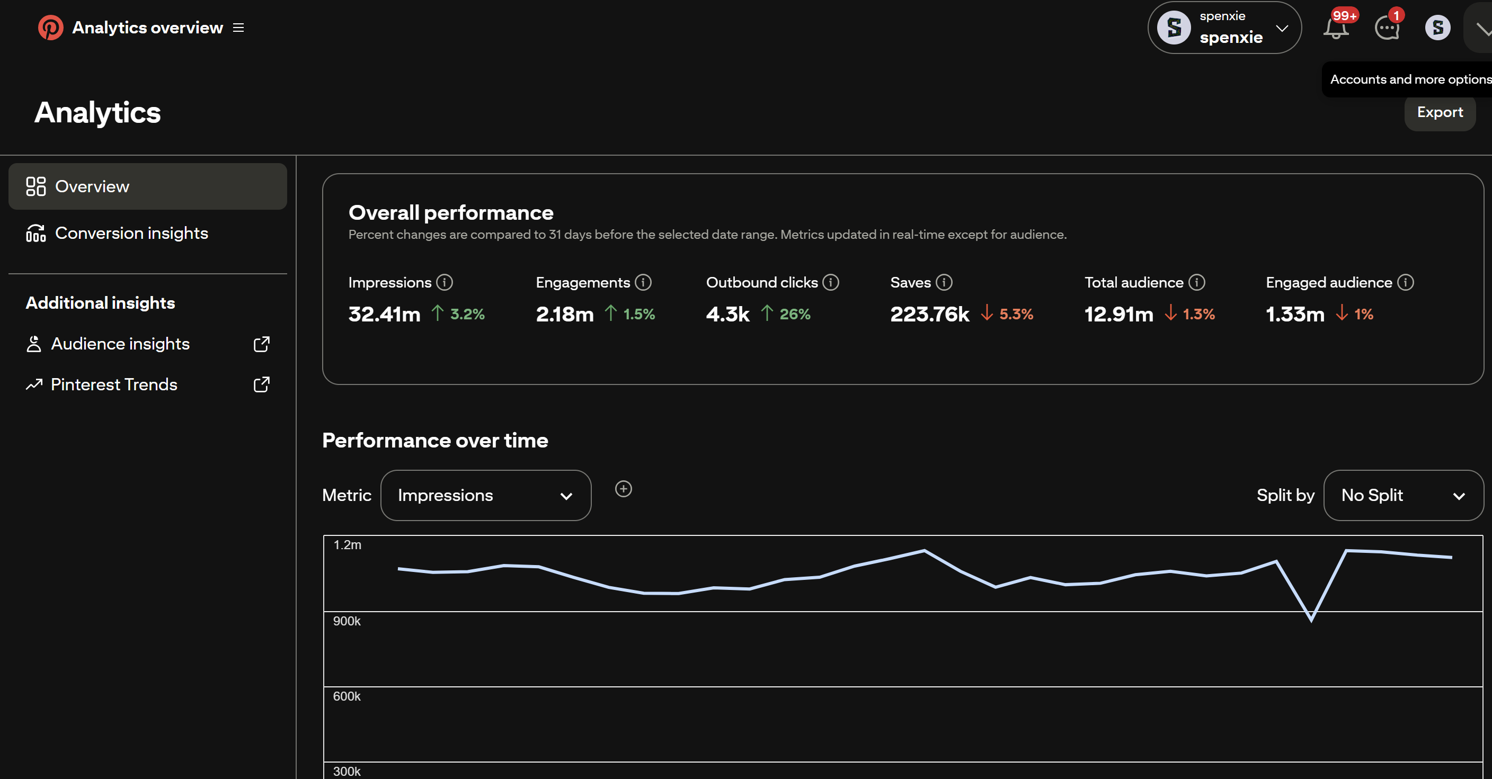The image size is (1492, 779).
Task: Open Analytics overview hamburger menu
Action: coord(238,28)
